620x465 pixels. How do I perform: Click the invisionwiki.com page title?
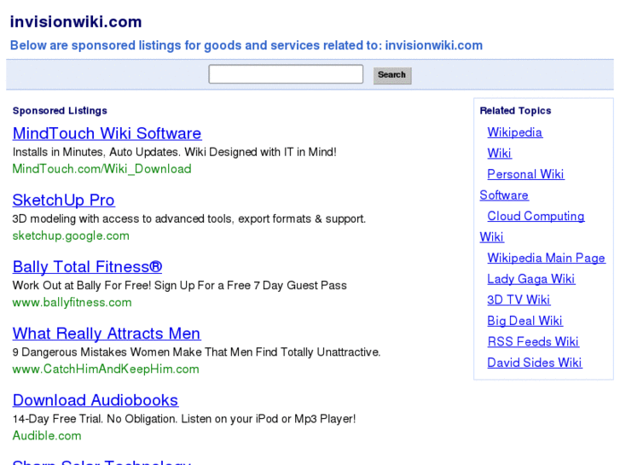tap(76, 22)
